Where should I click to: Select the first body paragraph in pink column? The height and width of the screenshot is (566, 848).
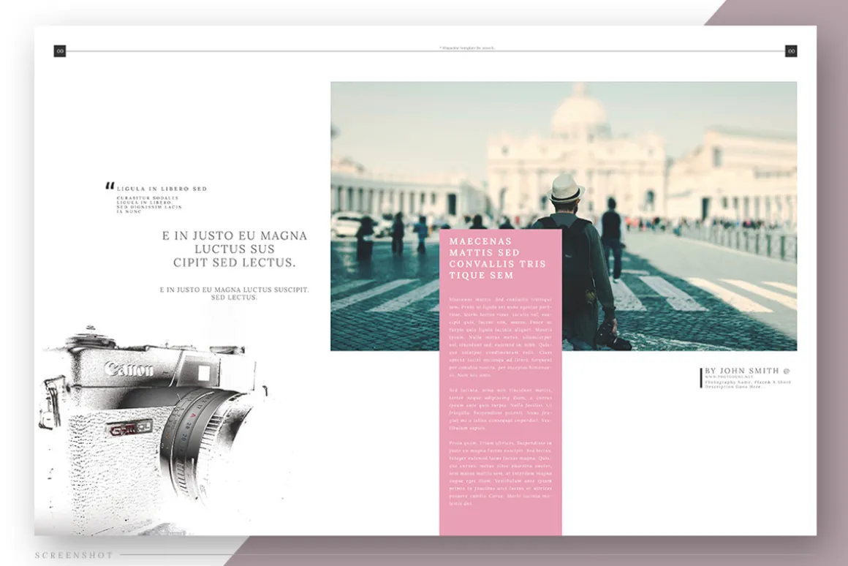click(500, 336)
